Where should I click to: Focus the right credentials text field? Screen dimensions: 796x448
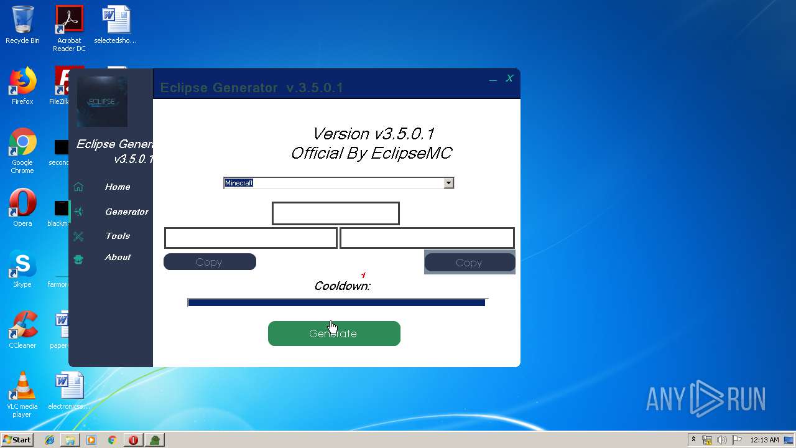(x=427, y=238)
